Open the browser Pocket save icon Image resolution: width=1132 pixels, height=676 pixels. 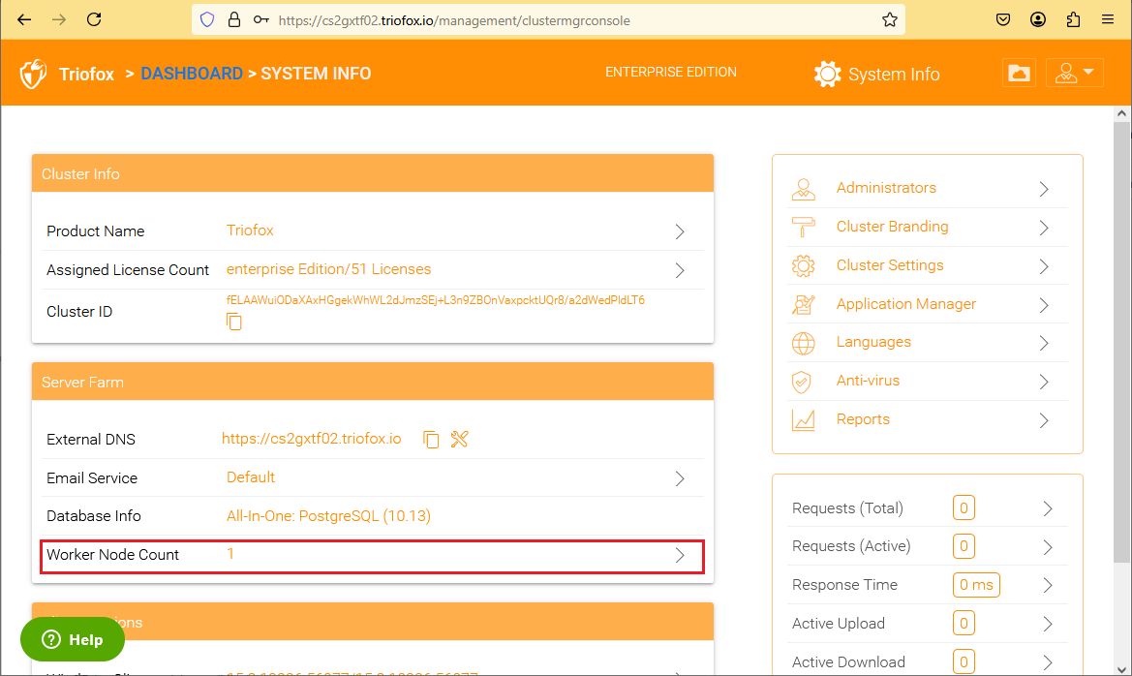[1003, 19]
